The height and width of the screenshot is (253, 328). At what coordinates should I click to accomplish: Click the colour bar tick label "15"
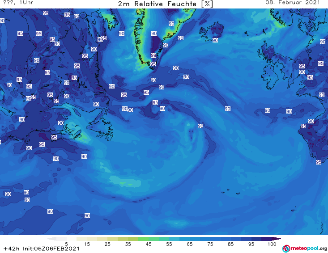coord(87,244)
